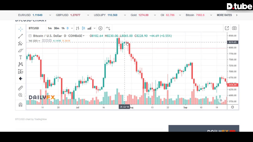
Task: Select the text annotation tool
Action: pos(21,57)
